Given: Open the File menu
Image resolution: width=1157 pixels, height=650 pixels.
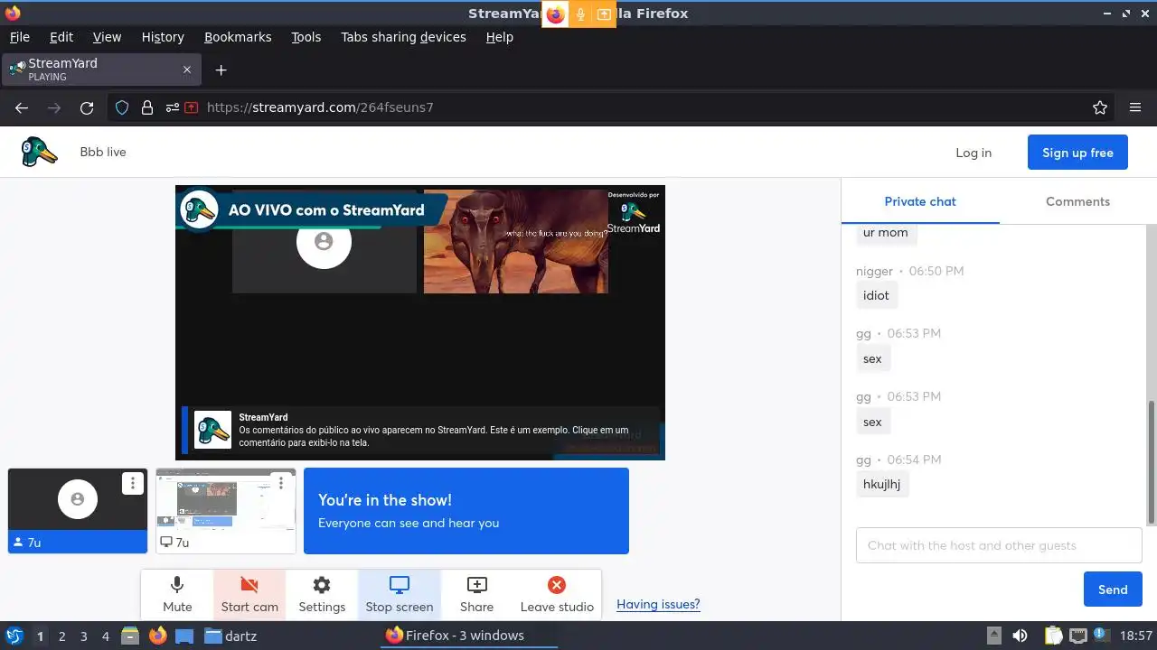Looking at the screenshot, I should pos(20,37).
